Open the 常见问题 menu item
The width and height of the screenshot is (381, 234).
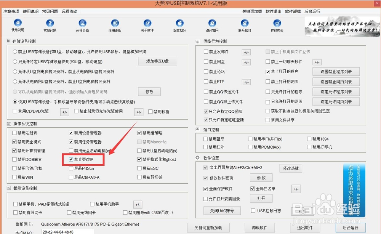pyautogui.click(x=50, y=11)
